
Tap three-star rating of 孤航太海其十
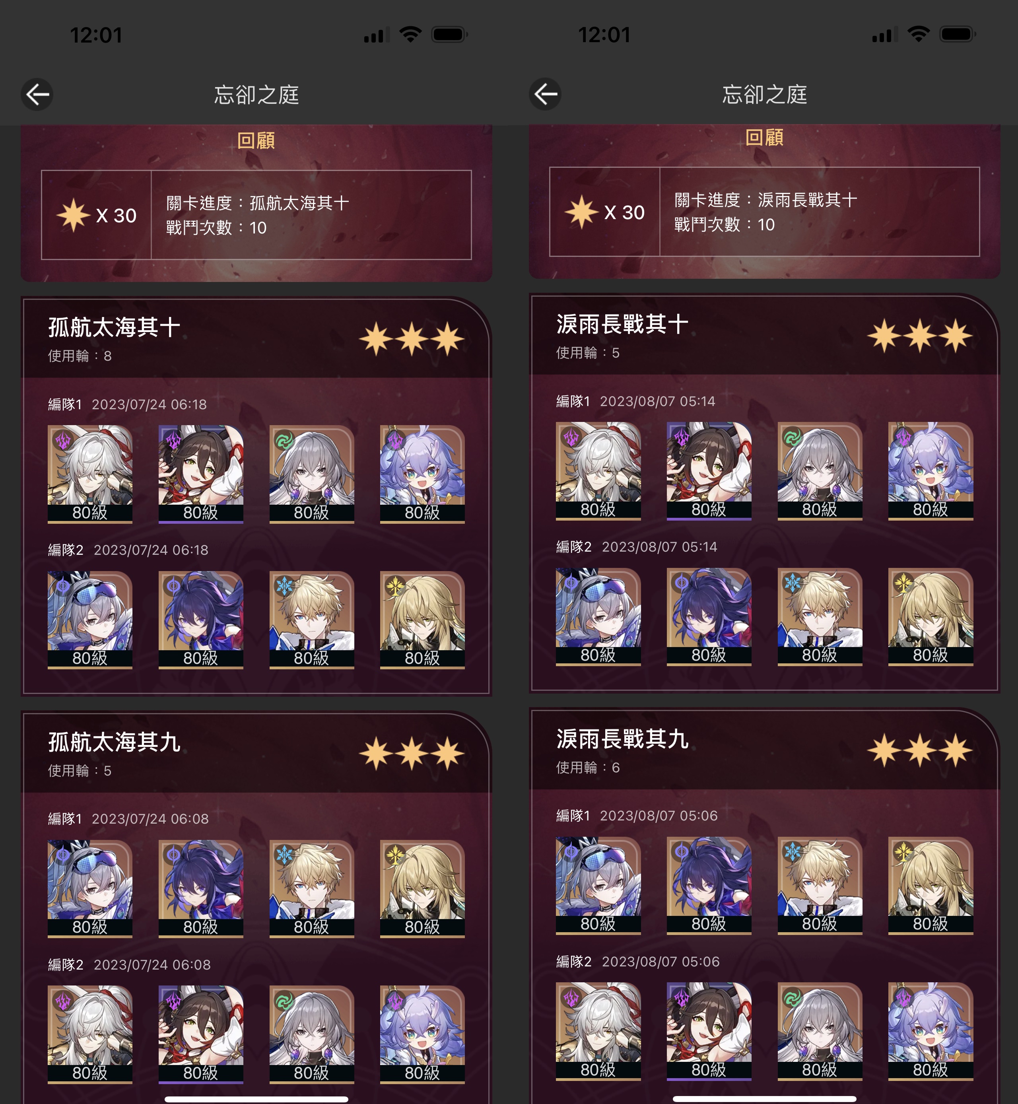tap(412, 338)
